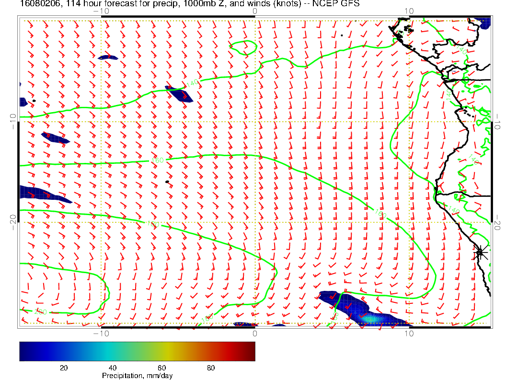Click the 80 tick label under the colorbar
This screenshot has height=391, width=506.
211,368
